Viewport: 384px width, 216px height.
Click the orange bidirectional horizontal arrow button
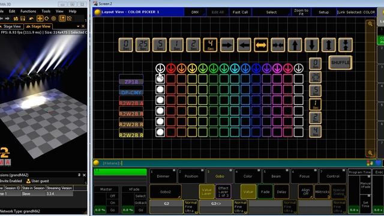click(261, 45)
